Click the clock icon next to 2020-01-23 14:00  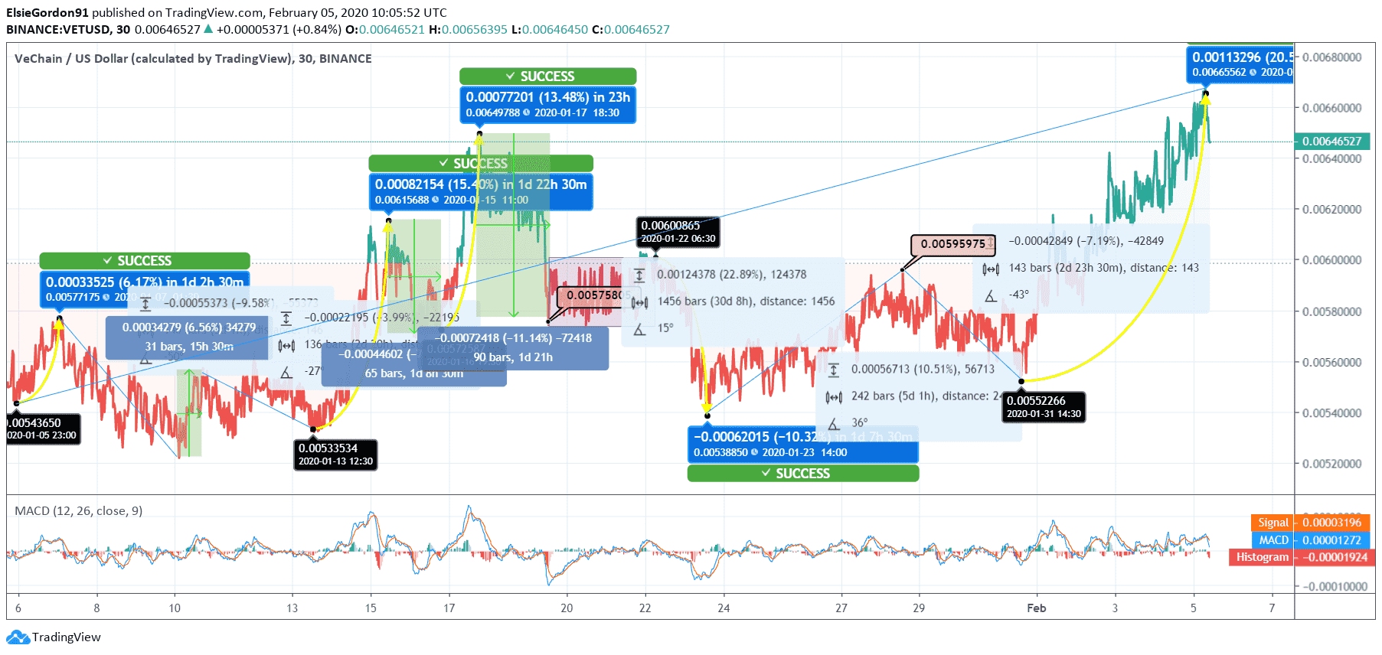point(755,452)
